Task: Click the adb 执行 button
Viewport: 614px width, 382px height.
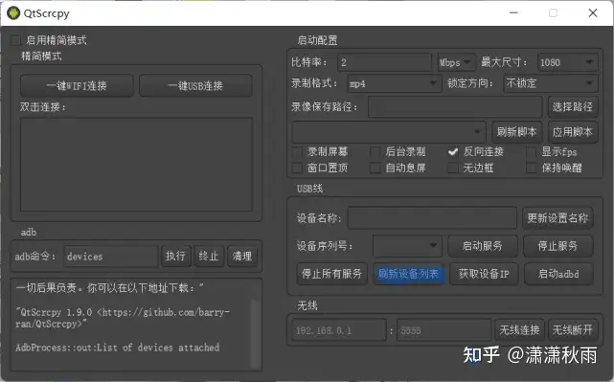Action: 175,257
